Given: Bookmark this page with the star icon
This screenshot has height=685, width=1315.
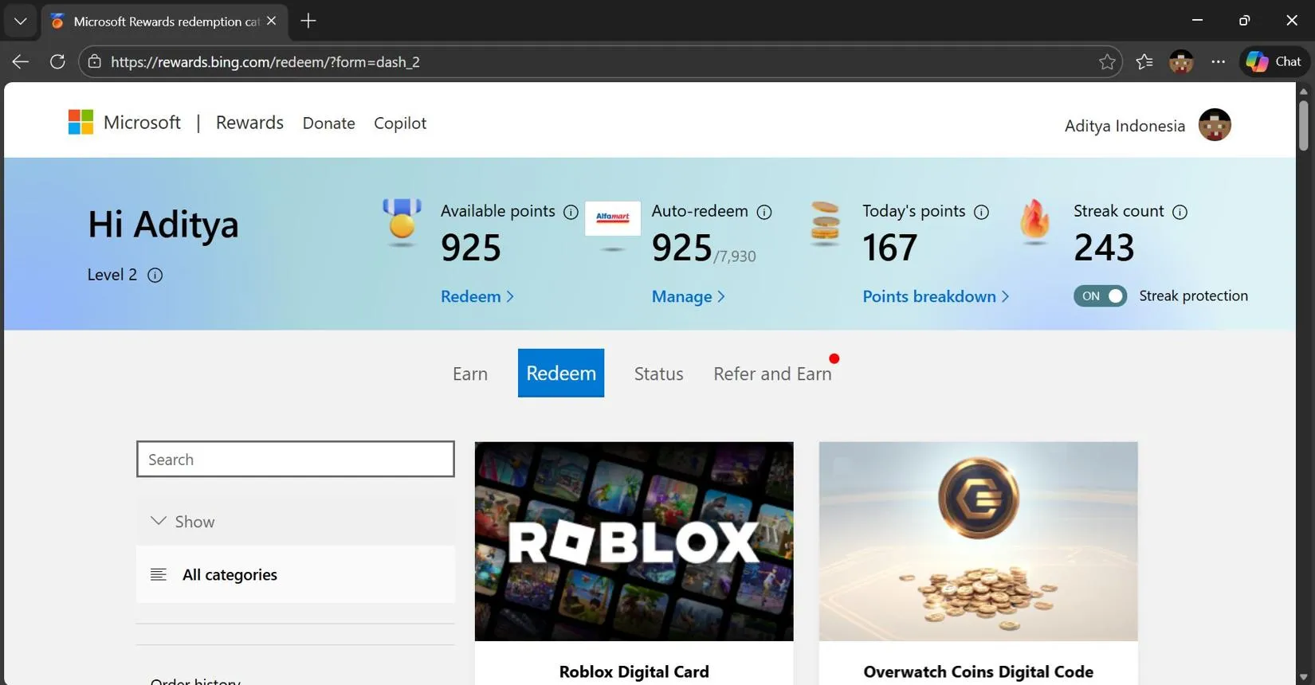Looking at the screenshot, I should point(1107,62).
